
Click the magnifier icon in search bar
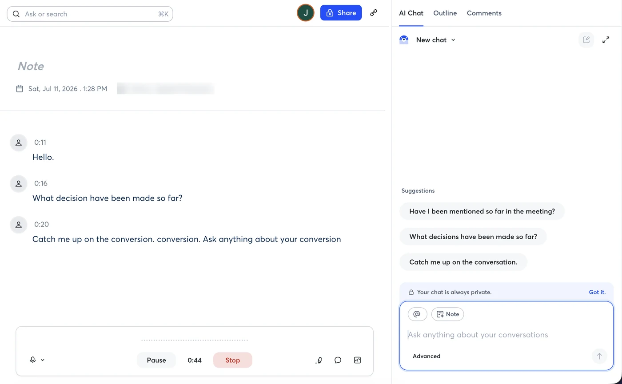click(16, 14)
